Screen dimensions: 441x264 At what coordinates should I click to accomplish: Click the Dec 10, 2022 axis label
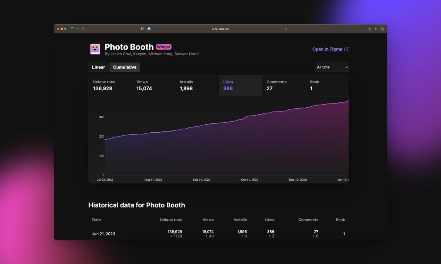(298, 180)
